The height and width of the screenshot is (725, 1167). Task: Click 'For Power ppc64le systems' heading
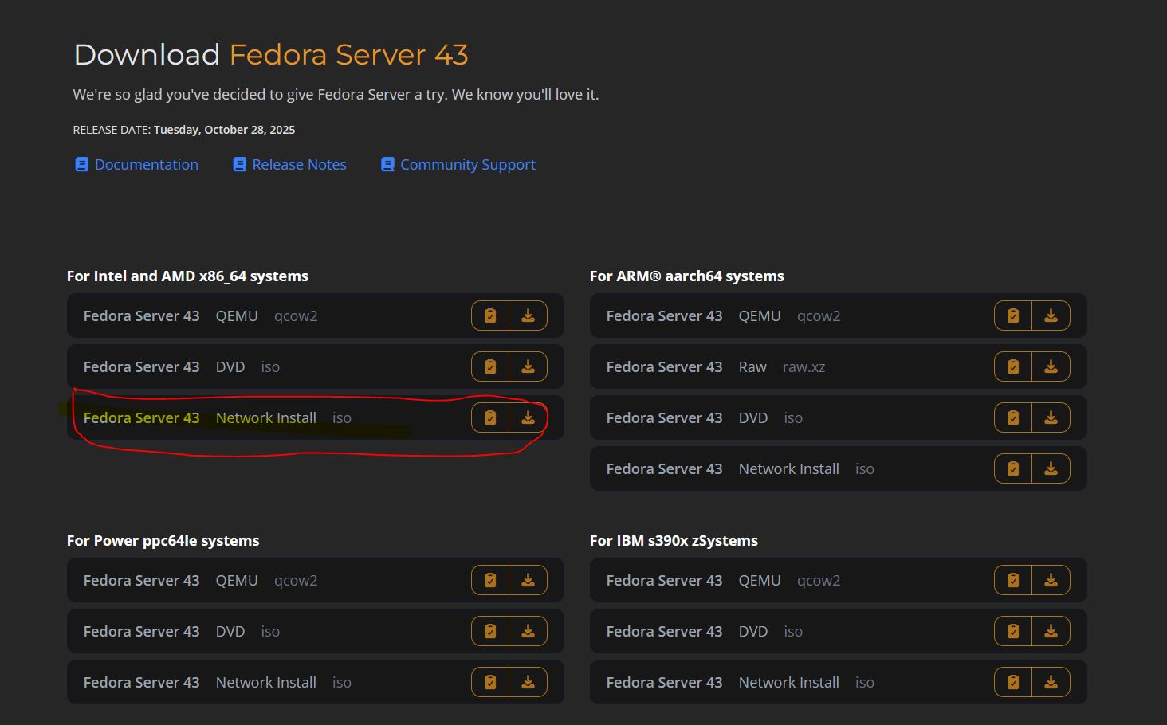tap(163, 541)
